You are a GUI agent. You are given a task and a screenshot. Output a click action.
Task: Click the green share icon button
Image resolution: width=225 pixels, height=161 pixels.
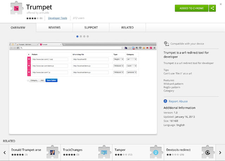click(x=212, y=8)
